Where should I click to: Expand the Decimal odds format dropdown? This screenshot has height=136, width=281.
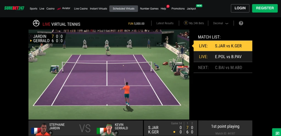click(x=221, y=23)
